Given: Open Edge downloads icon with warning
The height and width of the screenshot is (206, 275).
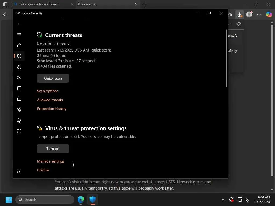Looking at the screenshot, I should (240, 14).
